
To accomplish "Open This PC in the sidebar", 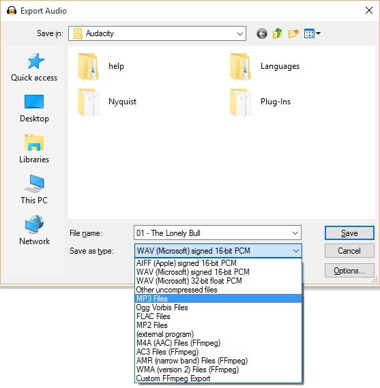I will tap(34, 190).
